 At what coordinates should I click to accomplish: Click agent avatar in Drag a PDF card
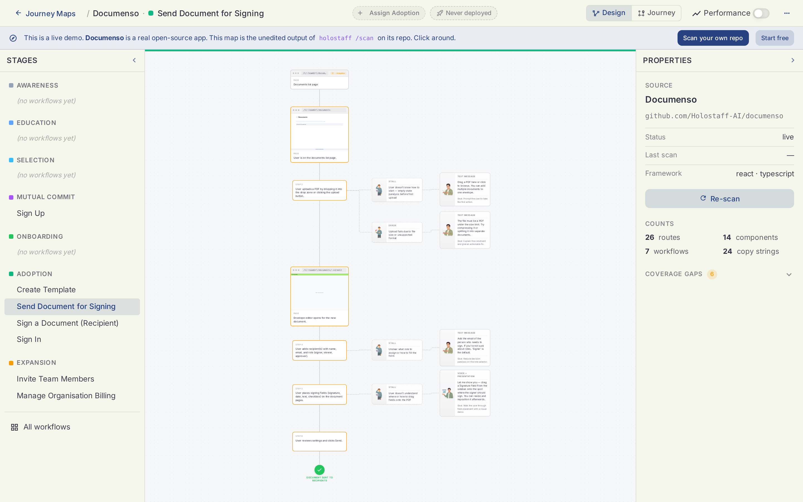pyautogui.click(x=448, y=190)
